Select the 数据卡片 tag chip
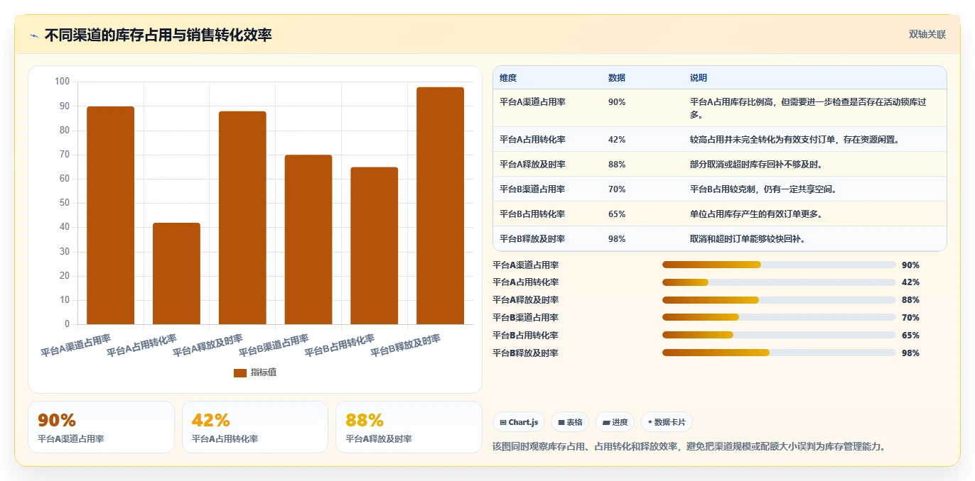The width and height of the screenshot is (975, 481). (666, 422)
